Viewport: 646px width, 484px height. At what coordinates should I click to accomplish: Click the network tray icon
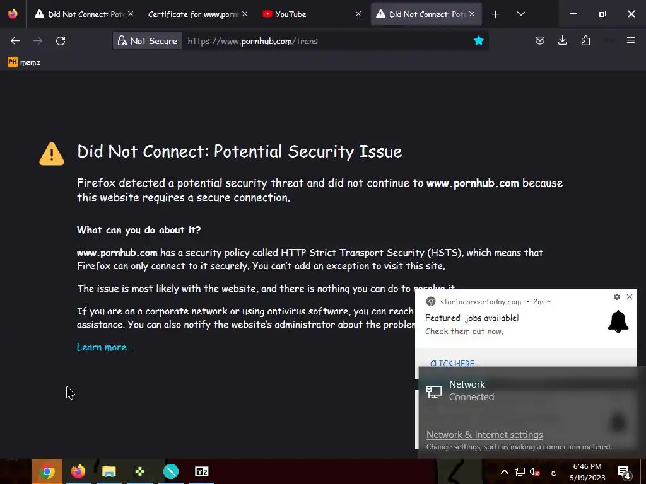click(520, 471)
